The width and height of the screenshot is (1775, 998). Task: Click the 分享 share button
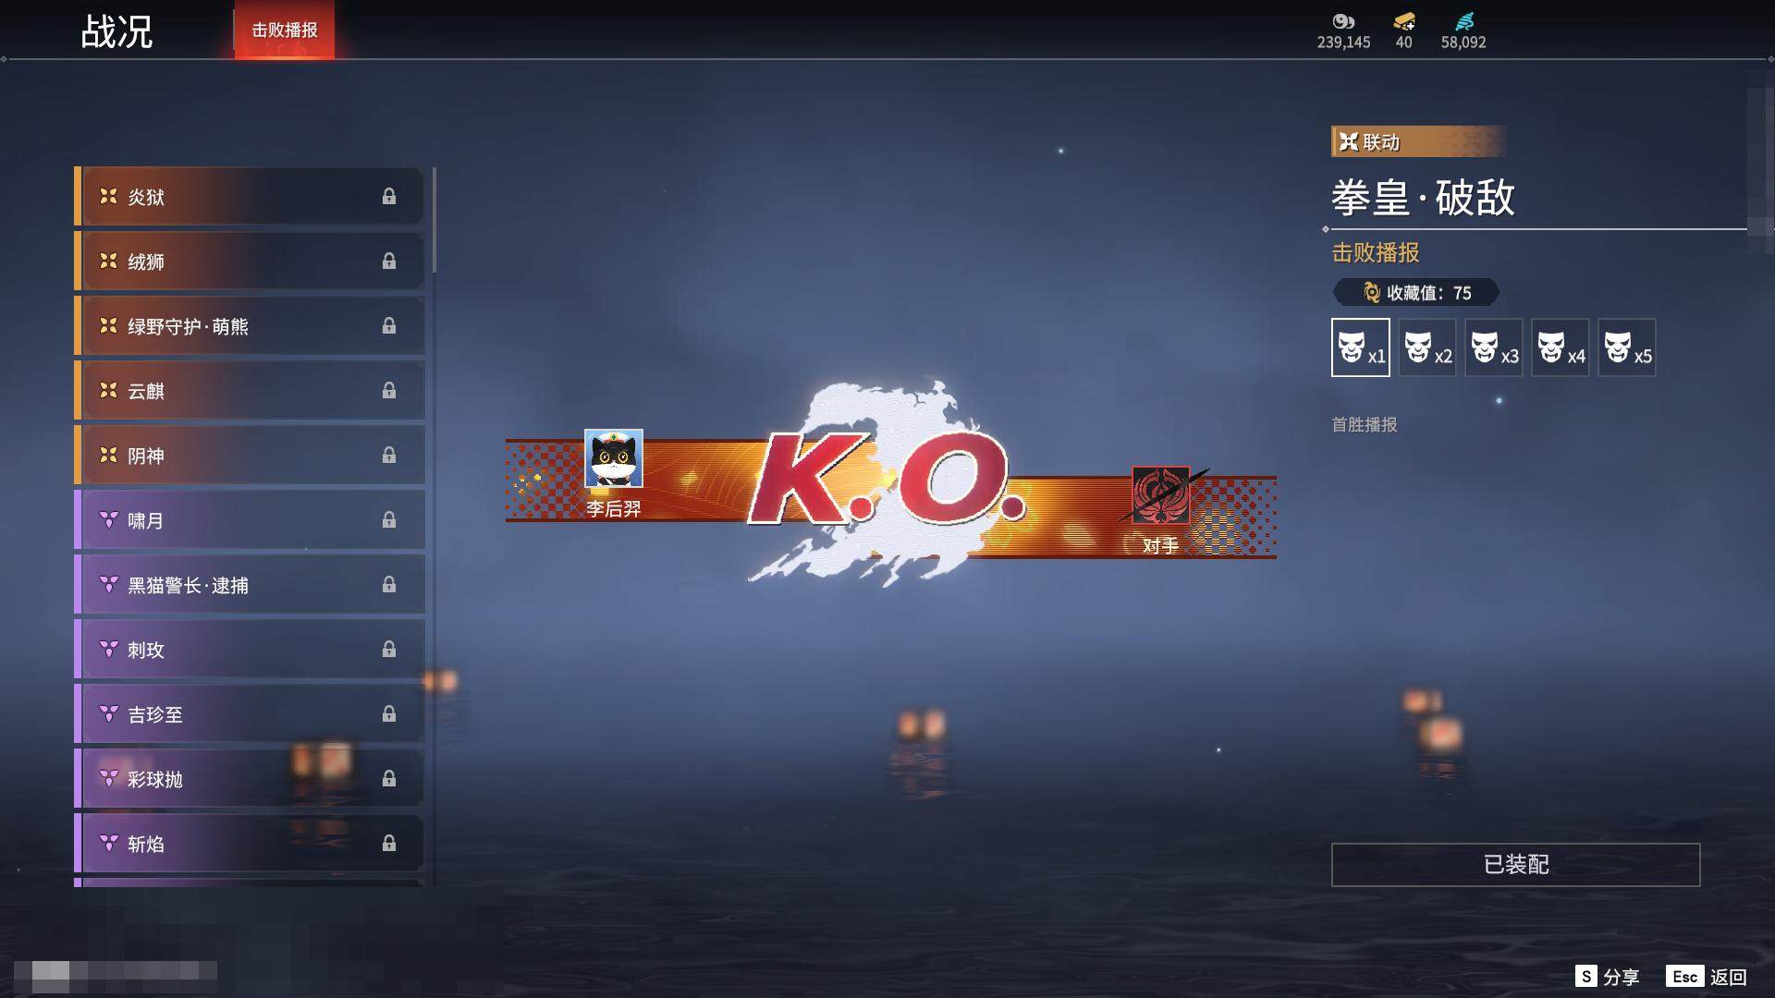1608,977
